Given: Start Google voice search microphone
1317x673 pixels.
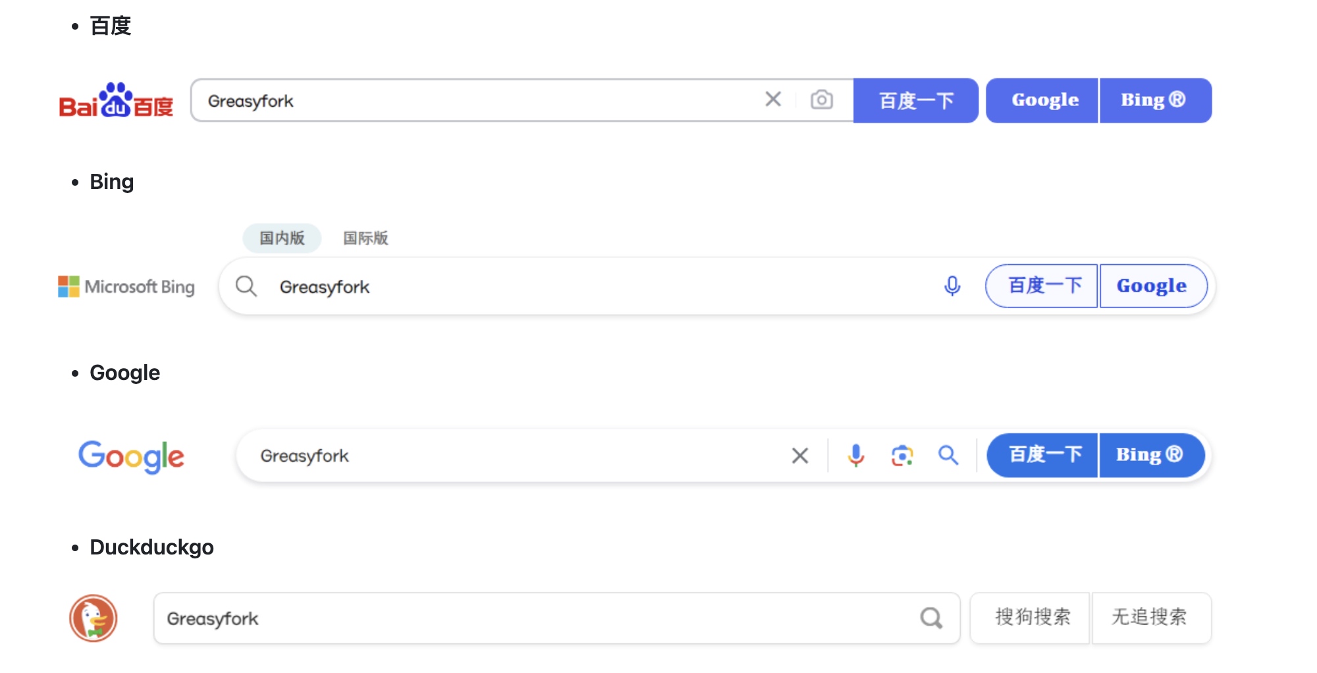Looking at the screenshot, I should click(x=856, y=455).
